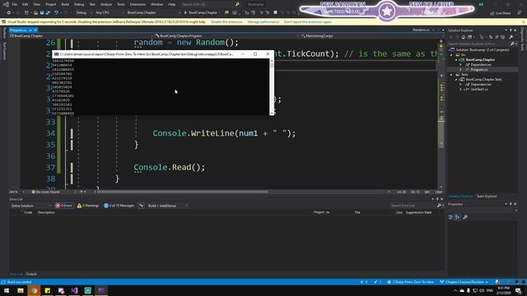Click the git branch status bar item
The image size is (527, 296).
[x=464, y=282]
